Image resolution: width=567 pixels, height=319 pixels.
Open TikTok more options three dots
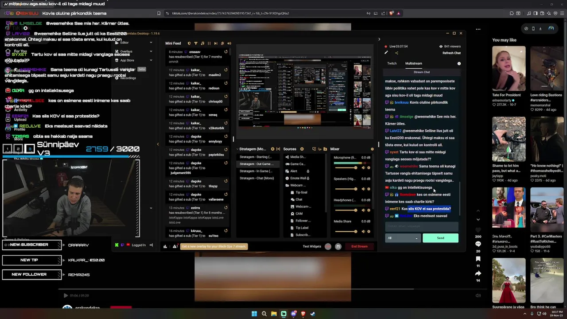click(x=478, y=29)
